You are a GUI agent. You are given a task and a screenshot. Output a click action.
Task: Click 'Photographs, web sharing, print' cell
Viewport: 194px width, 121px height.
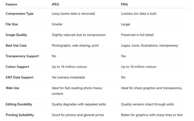[x=75, y=45]
